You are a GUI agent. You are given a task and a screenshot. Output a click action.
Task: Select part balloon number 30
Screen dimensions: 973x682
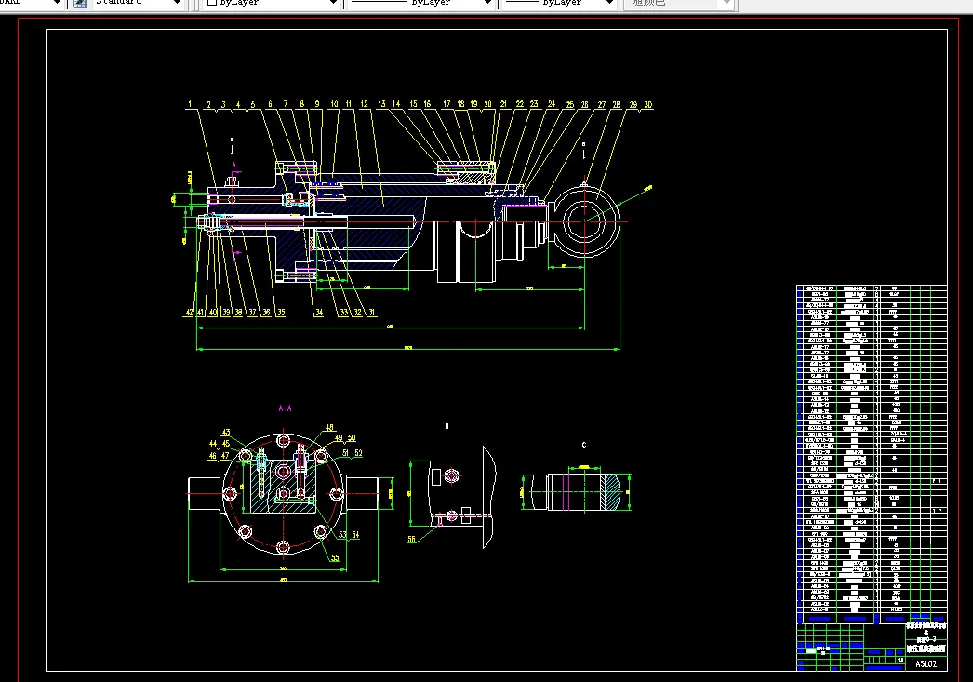[x=647, y=105]
